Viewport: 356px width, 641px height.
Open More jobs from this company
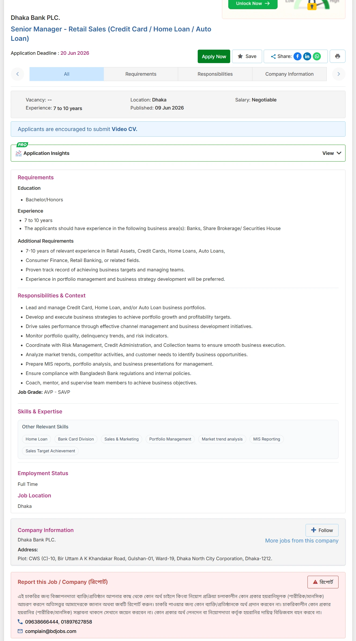click(x=302, y=541)
